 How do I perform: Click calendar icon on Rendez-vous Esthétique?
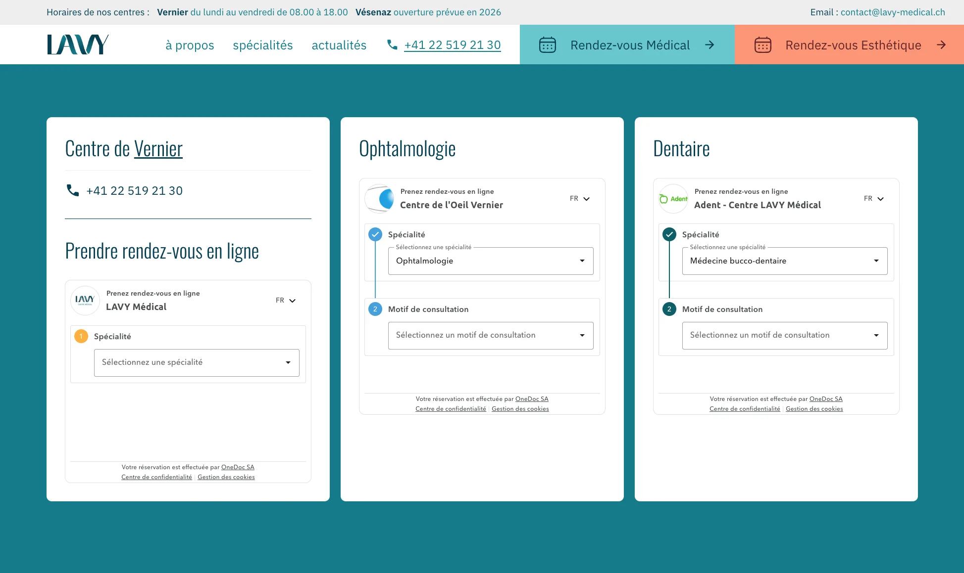click(x=762, y=45)
